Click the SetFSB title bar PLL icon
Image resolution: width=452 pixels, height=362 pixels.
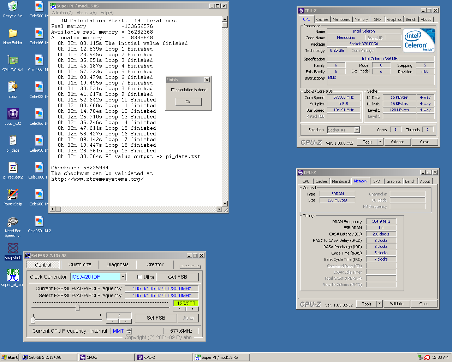(x=28, y=255)
